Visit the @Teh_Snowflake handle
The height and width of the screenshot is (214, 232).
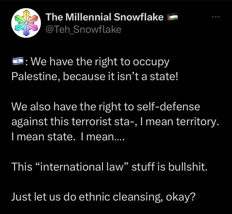point(83,29)
